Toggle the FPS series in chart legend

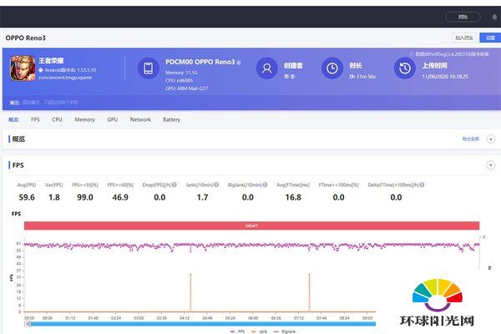238,331
